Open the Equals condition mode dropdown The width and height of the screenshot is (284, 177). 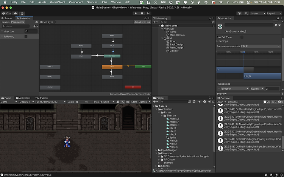(x=257, y=88)
